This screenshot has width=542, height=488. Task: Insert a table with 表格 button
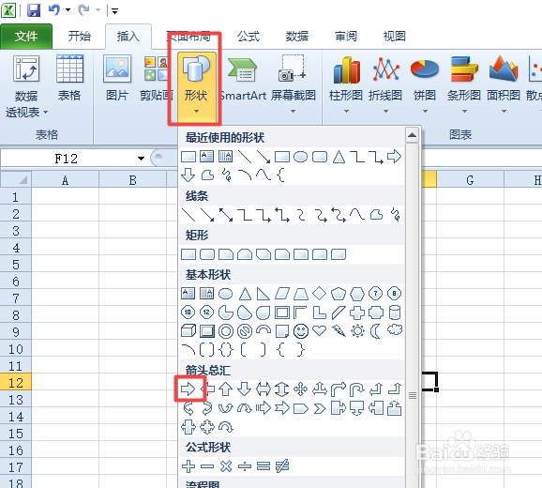pos(69,78)
